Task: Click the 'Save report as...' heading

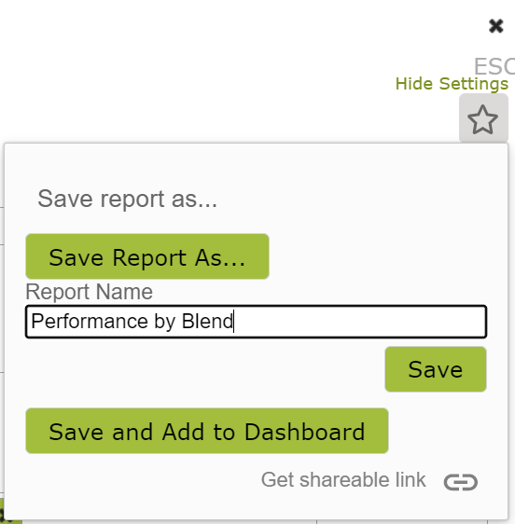Action: tap(128, 199)
